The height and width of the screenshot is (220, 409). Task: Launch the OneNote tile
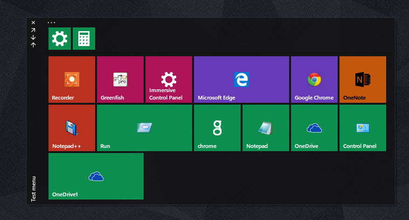pyautogui.click(x=363, y=80)
